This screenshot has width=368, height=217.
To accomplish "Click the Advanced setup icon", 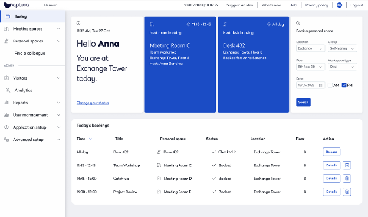I will [6, 139].
